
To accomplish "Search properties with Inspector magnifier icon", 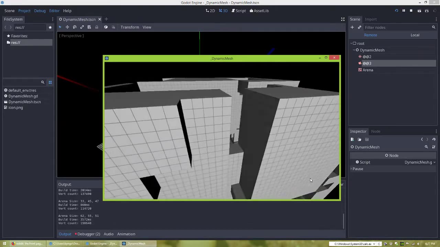I will [x=426, y=147].
